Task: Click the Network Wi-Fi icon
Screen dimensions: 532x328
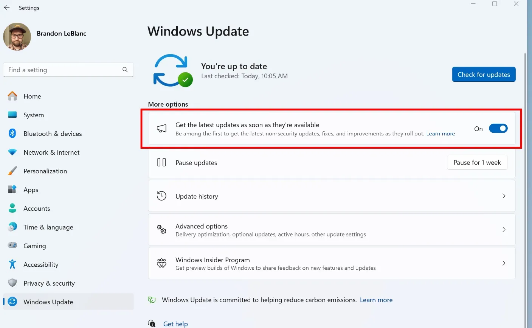Action: tap(12, 152)
